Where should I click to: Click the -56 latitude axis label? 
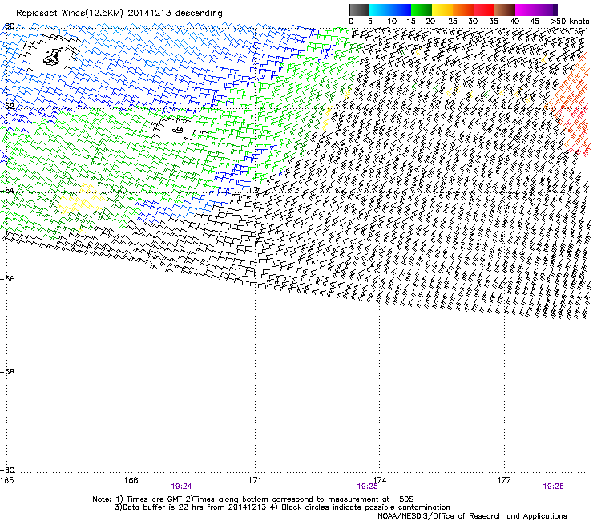(x=7, y=279)
